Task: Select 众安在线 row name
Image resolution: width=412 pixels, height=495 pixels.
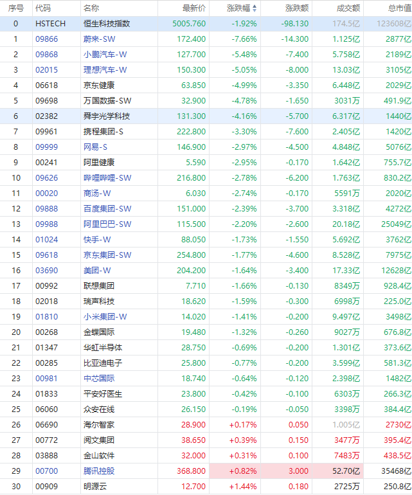Action: pos(99,410)
